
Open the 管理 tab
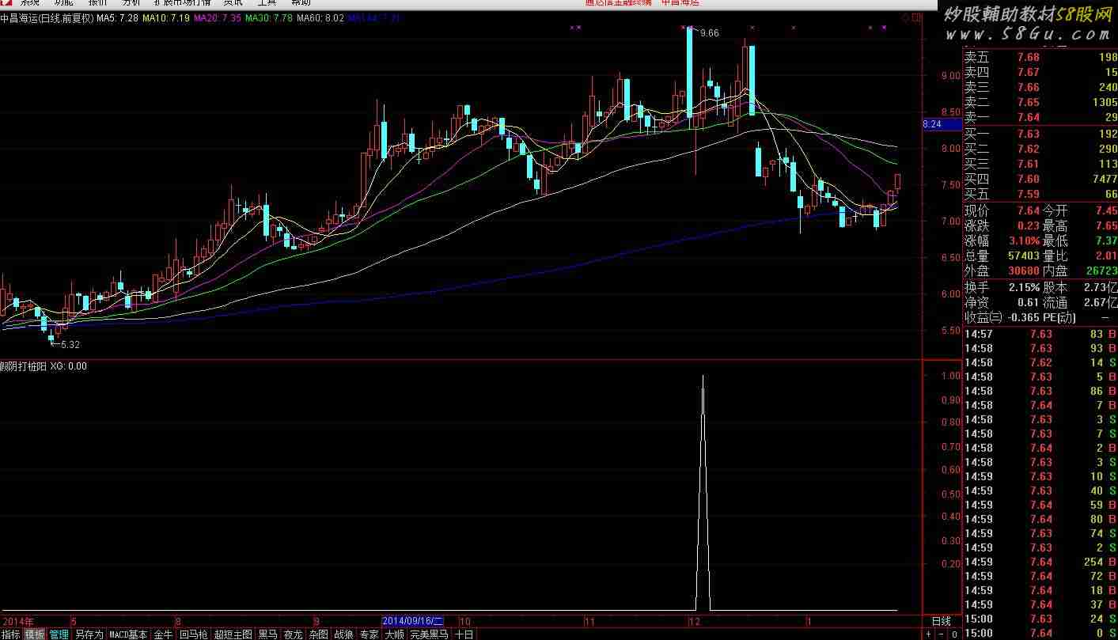pyautogui.click(x=59, y=634)
